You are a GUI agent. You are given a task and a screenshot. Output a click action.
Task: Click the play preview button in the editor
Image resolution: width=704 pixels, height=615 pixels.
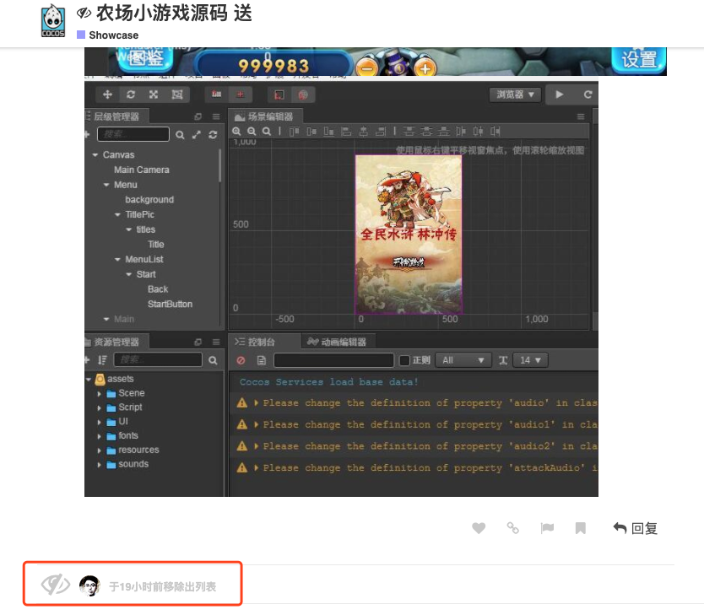click(560, 94)
